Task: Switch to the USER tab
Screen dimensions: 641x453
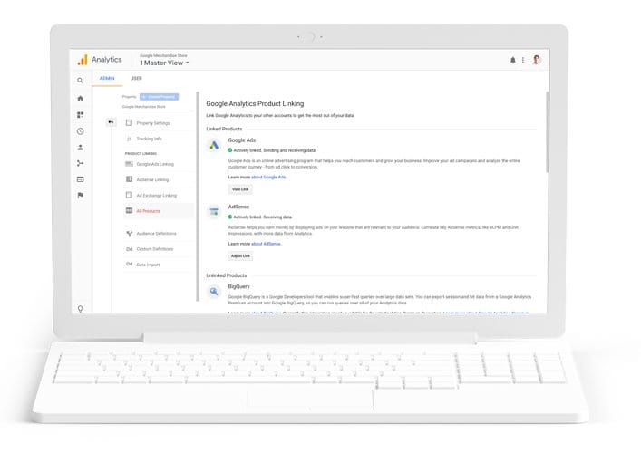Action: pyautogui.click(x=136, y=79)
